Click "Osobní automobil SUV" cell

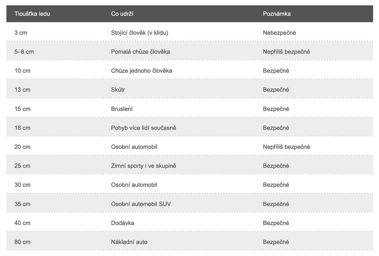point(141,204)
